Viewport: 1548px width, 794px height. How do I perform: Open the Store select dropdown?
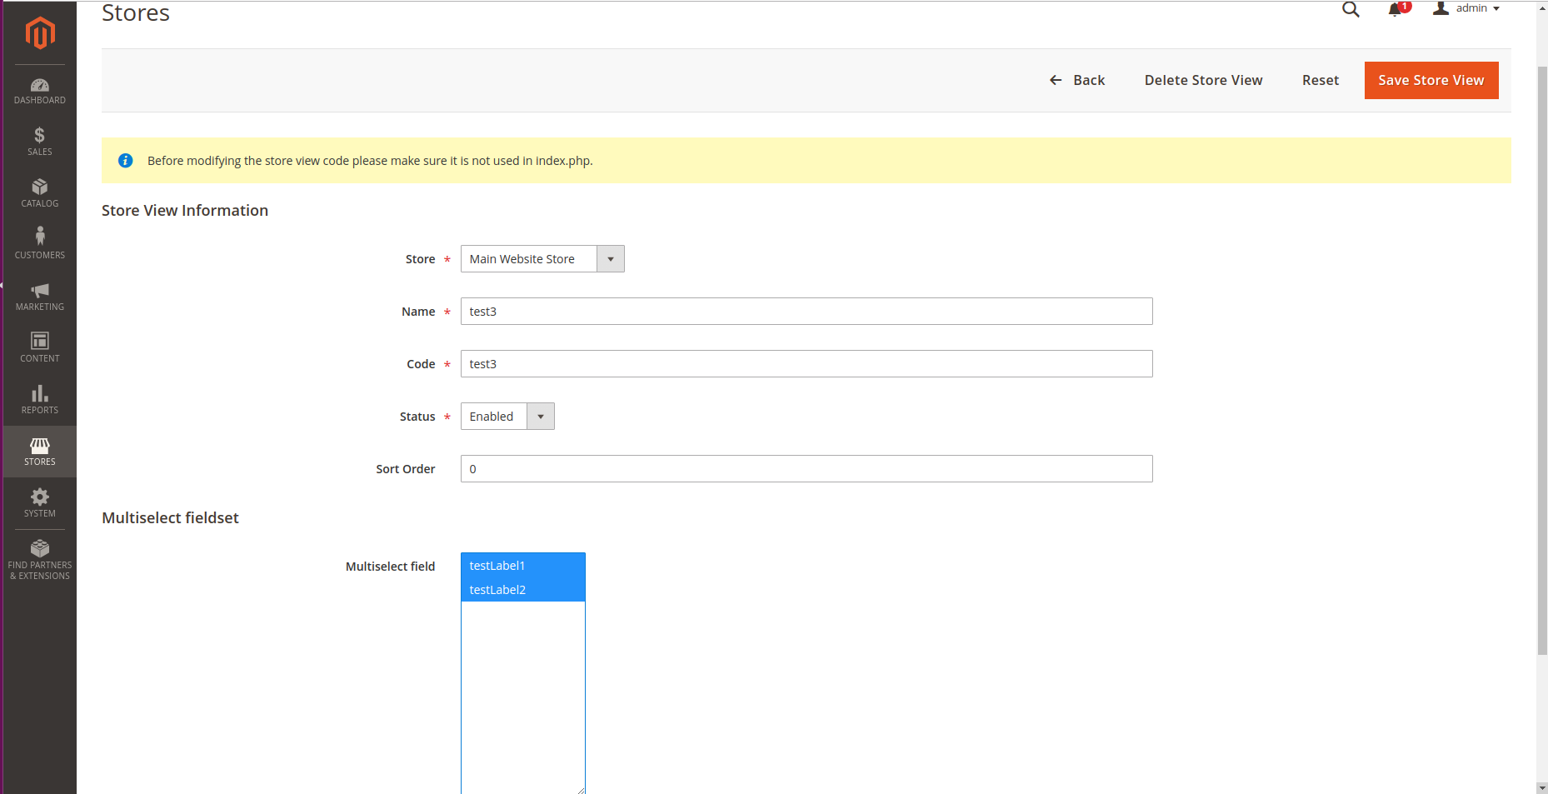tap(542, 259)
